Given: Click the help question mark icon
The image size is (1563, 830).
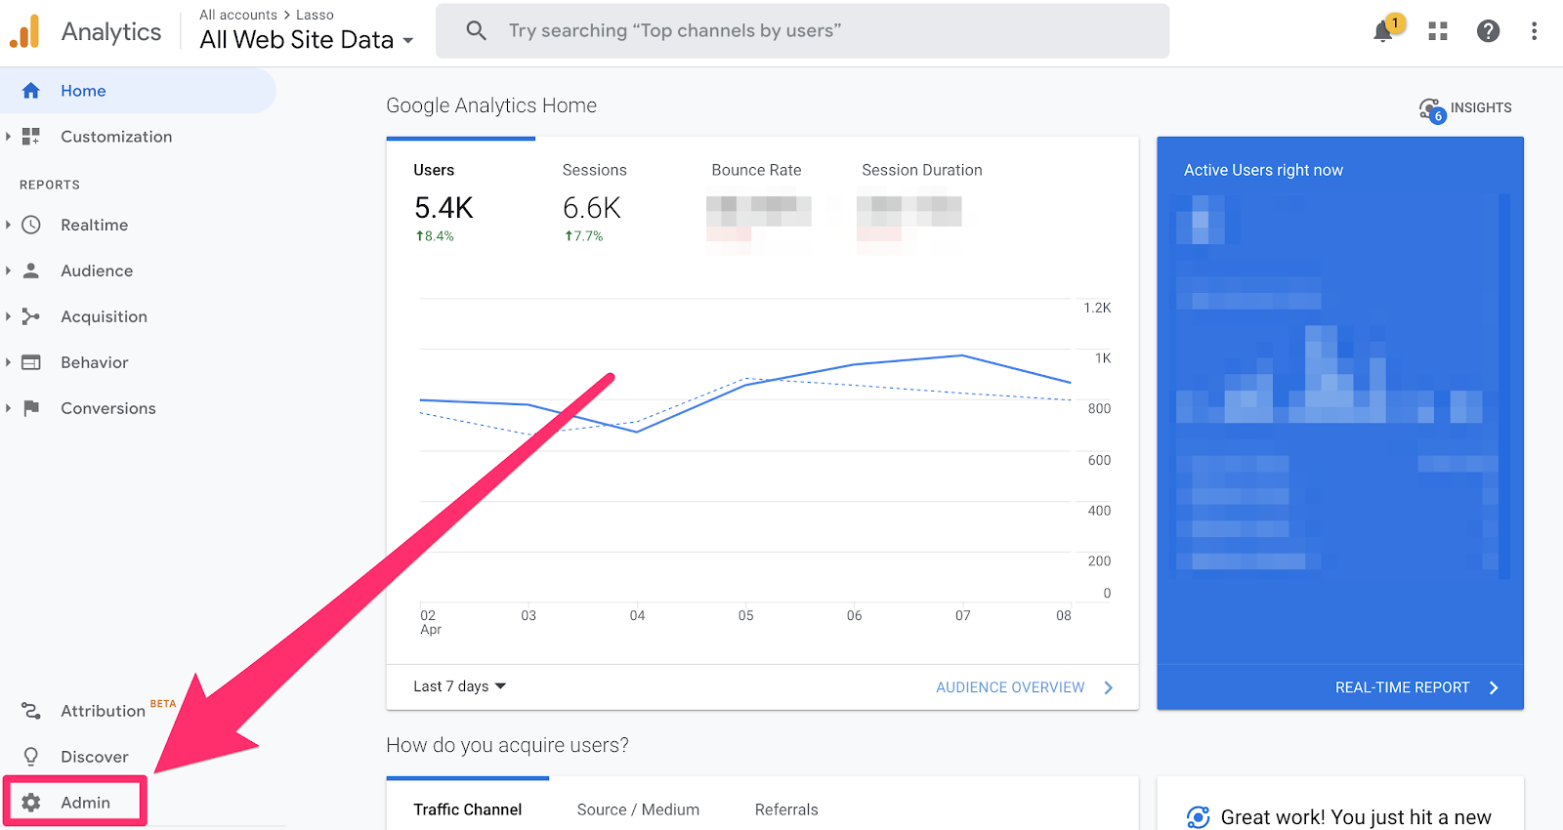Looking at the screenshot, I should [1488, 31].
